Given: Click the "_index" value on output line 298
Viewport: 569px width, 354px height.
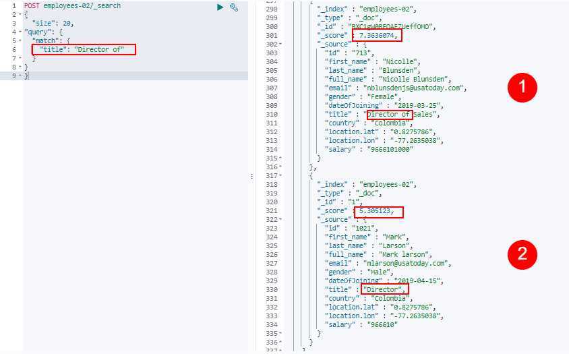Looking at the screenshot, I should point(386,9).
